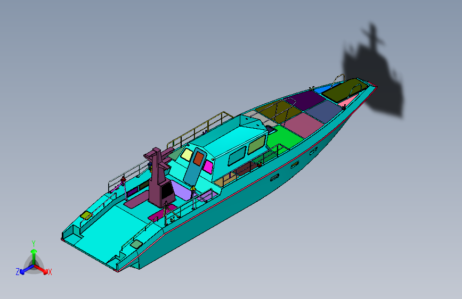
Task: Select the black panel on the mast base
Action: point(167,190)
